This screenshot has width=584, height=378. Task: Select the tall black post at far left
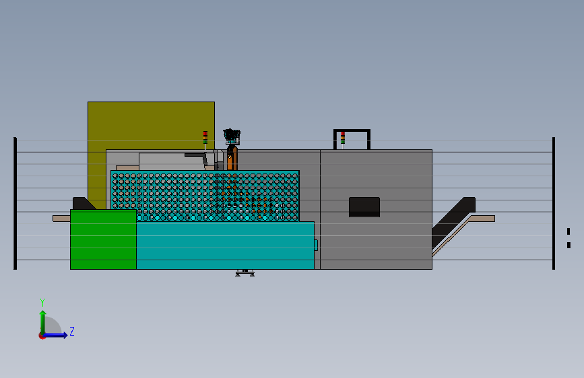tap(15, 203)
